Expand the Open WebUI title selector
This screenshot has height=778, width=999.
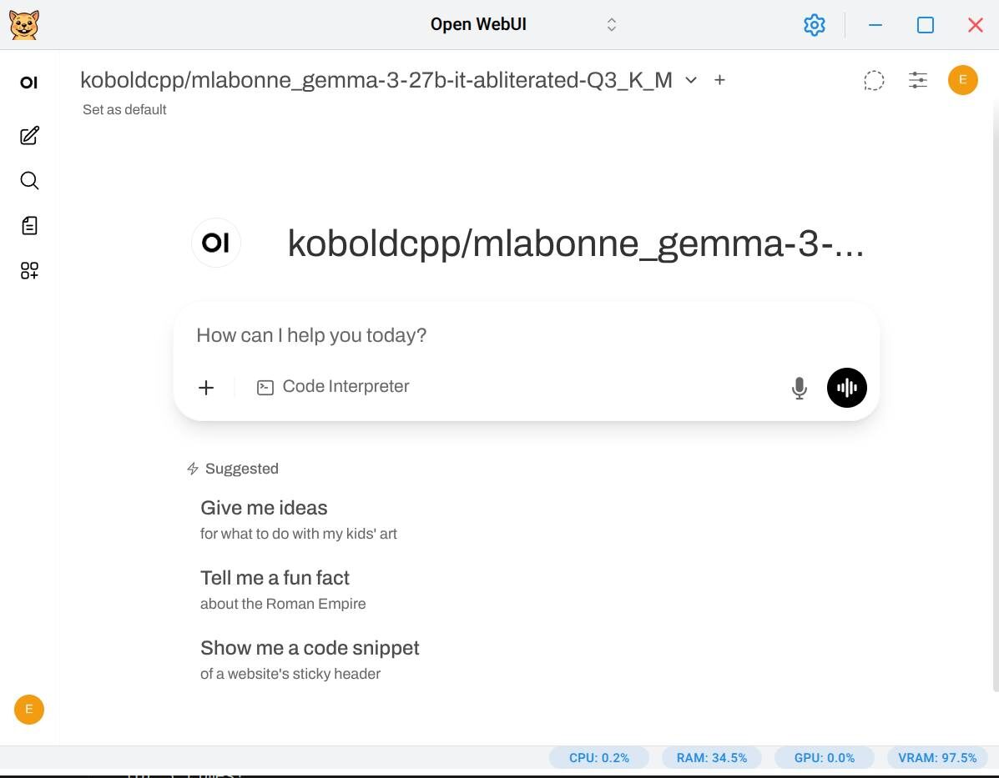611,24
